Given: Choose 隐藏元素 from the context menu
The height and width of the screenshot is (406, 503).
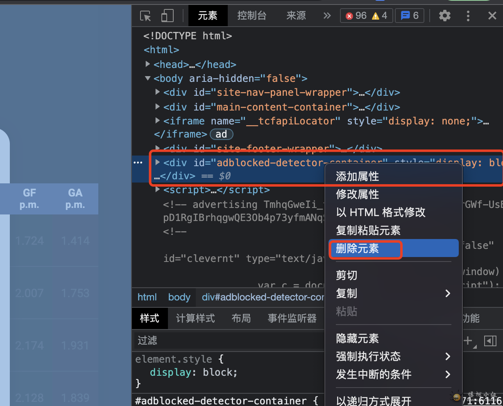Looking at the screenshot, I should pos(358,338).
